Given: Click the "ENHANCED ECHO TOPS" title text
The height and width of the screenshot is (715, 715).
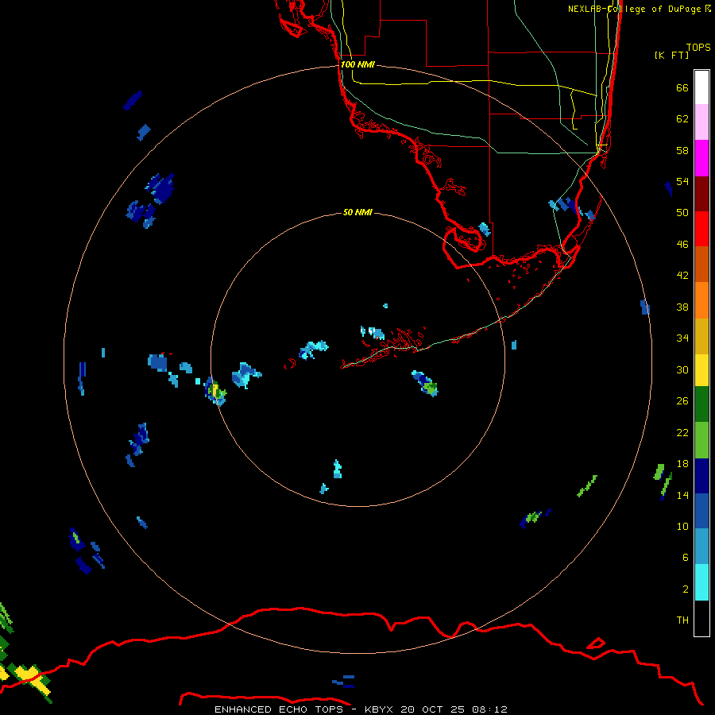Looking at the screenshot, I should pos(279,709).
